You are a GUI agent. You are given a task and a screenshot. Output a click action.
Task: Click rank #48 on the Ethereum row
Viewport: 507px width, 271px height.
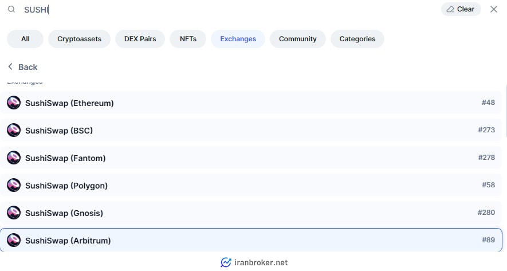(488, 103)
